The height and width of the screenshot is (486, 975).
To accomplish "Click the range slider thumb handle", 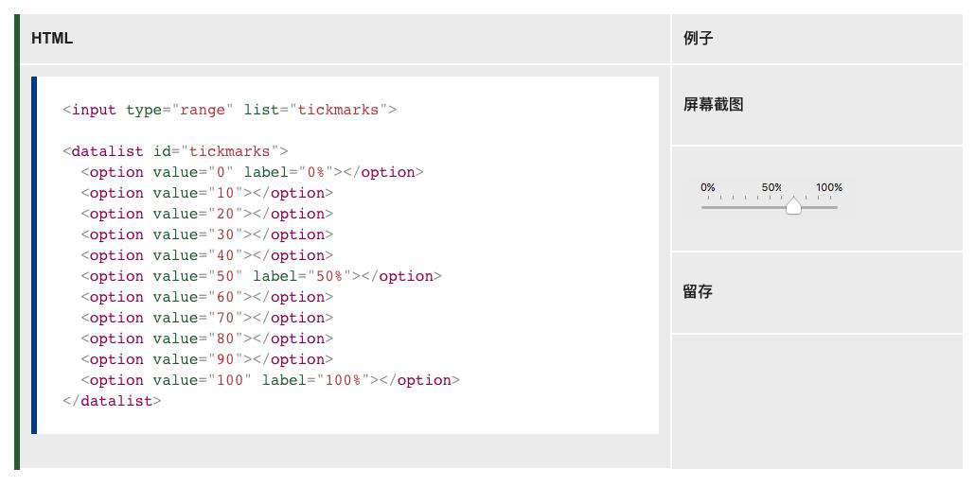I will 793,206.
